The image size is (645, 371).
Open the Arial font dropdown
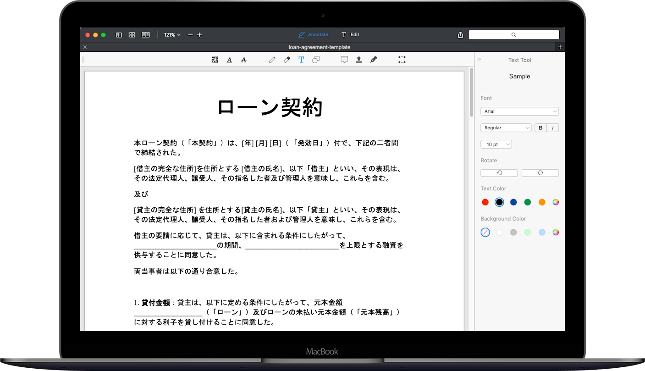pos(519,111)
